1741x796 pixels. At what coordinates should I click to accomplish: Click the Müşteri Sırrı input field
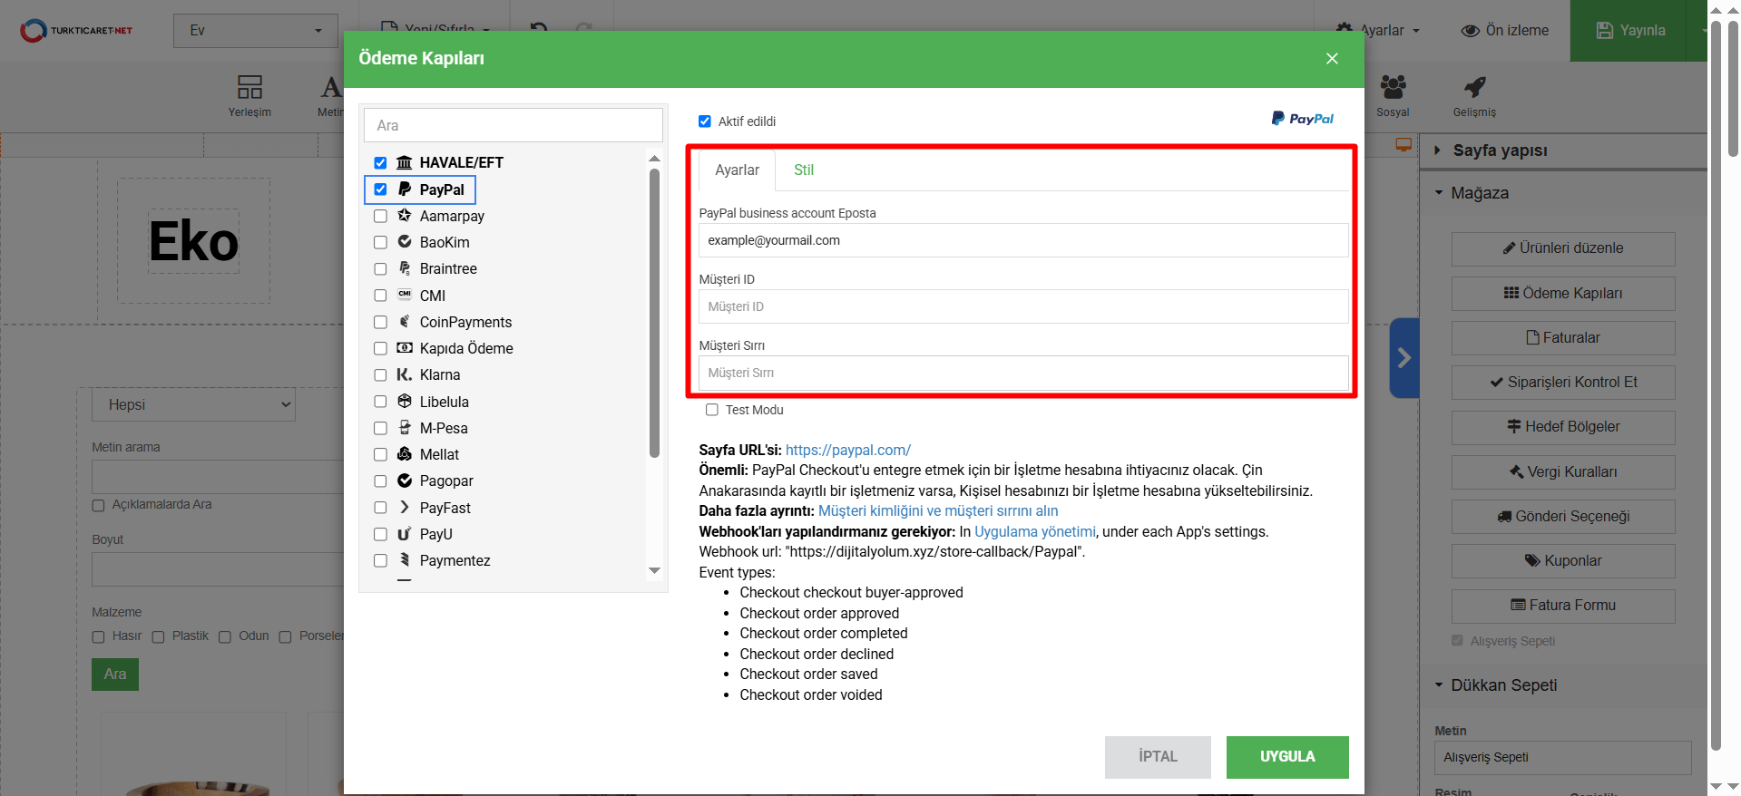point(1023,373)
